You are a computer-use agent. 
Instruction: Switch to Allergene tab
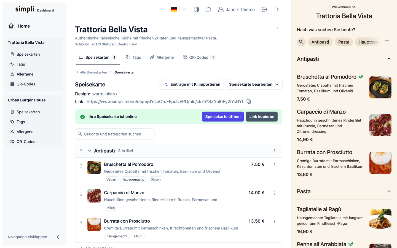(162, 57)
